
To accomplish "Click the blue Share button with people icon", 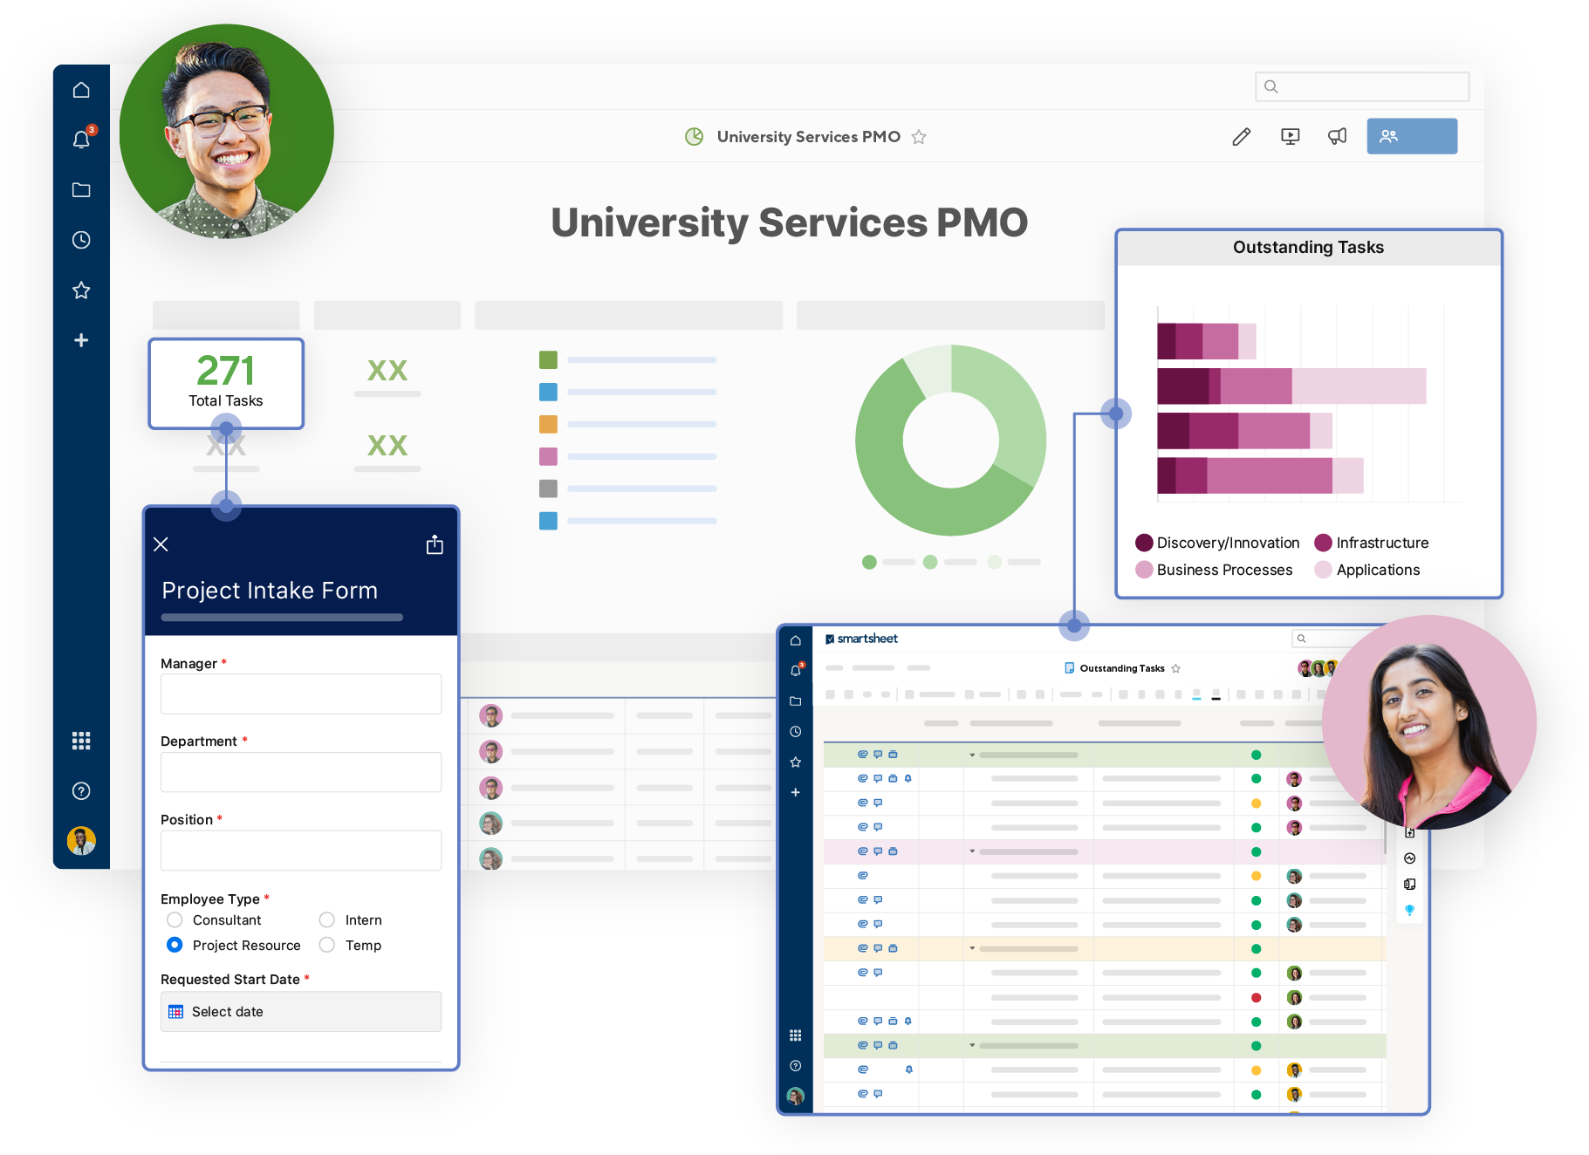I will pyautogui.click(x=1411, y=137).
